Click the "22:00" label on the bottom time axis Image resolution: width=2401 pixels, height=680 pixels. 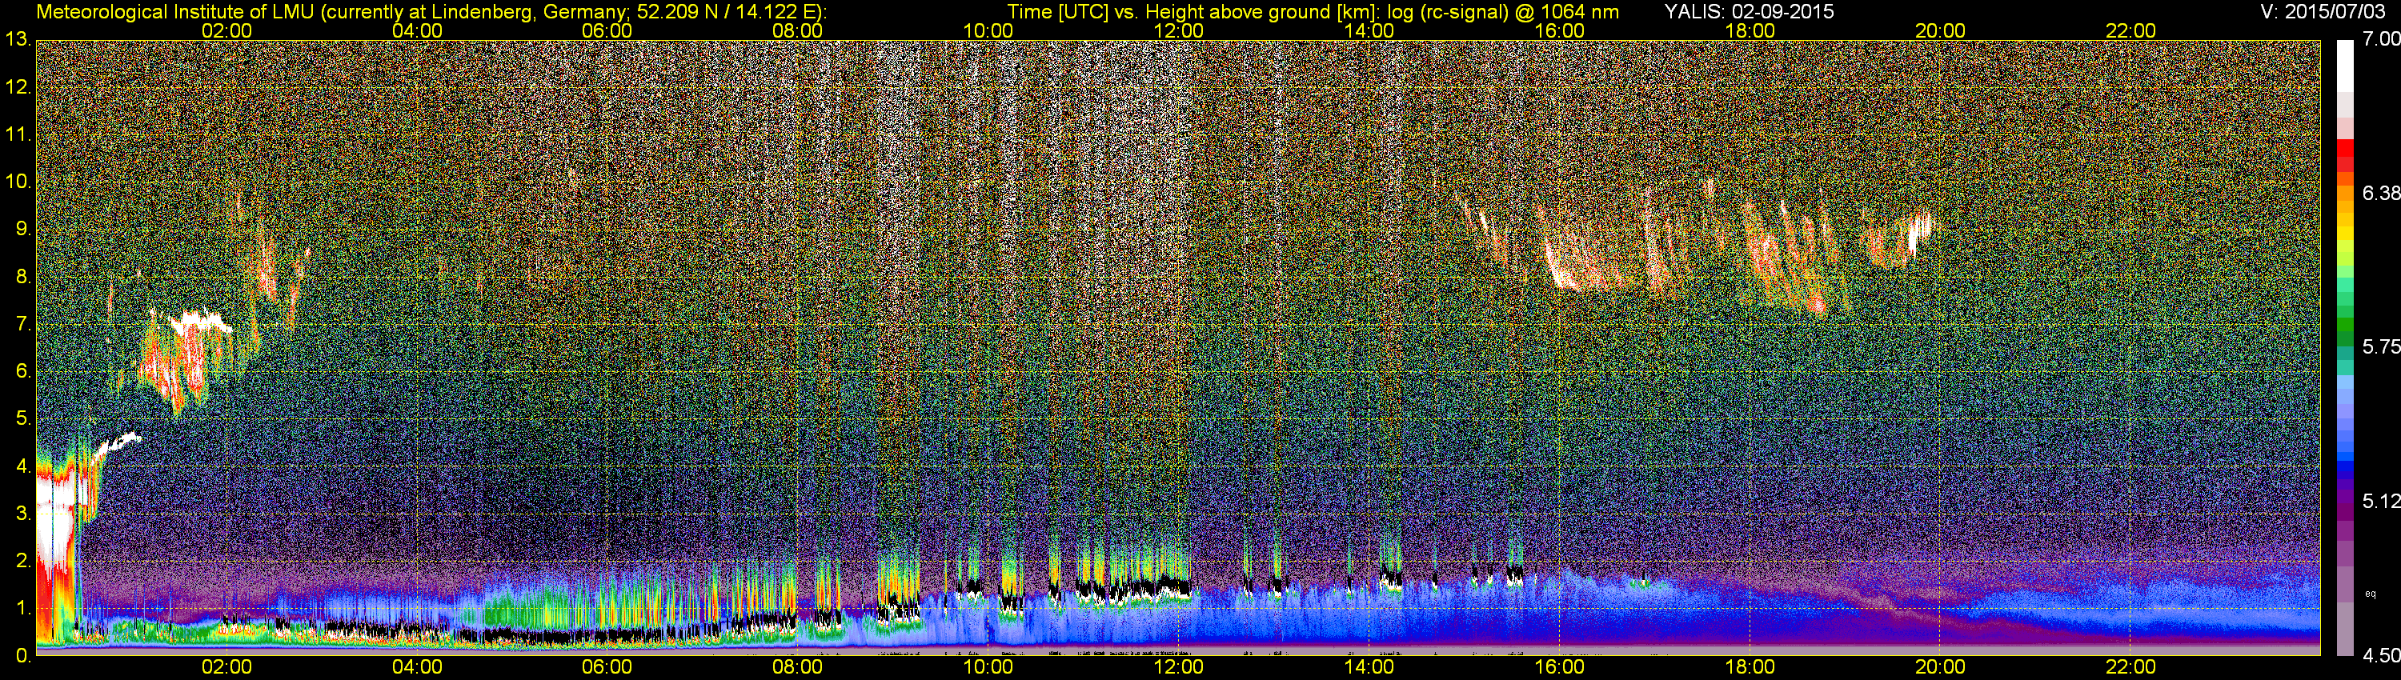[x=2130, y=667]
